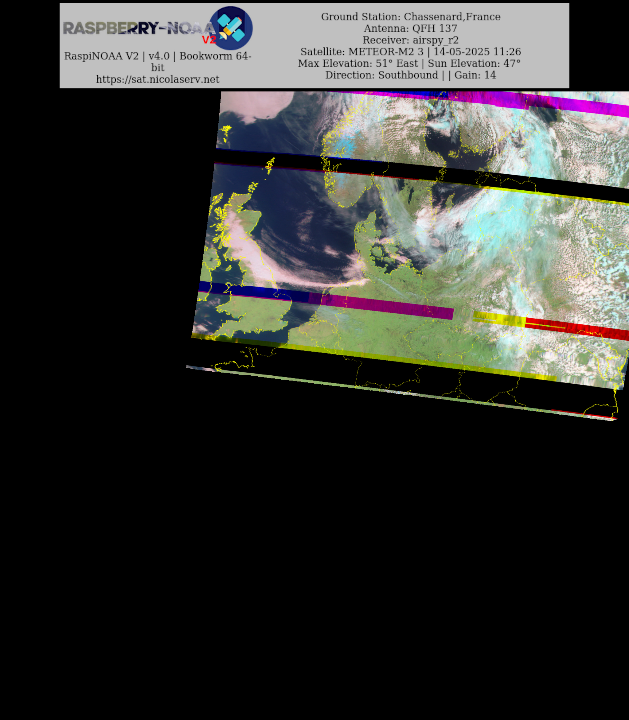The image size is (629, 720).
Task: Click the 'Direction: Southbound | | Gain: 14' line
Action: pos(411,75)
